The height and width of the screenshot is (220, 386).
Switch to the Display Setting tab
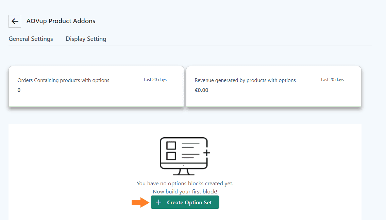(x=86, y=39)
